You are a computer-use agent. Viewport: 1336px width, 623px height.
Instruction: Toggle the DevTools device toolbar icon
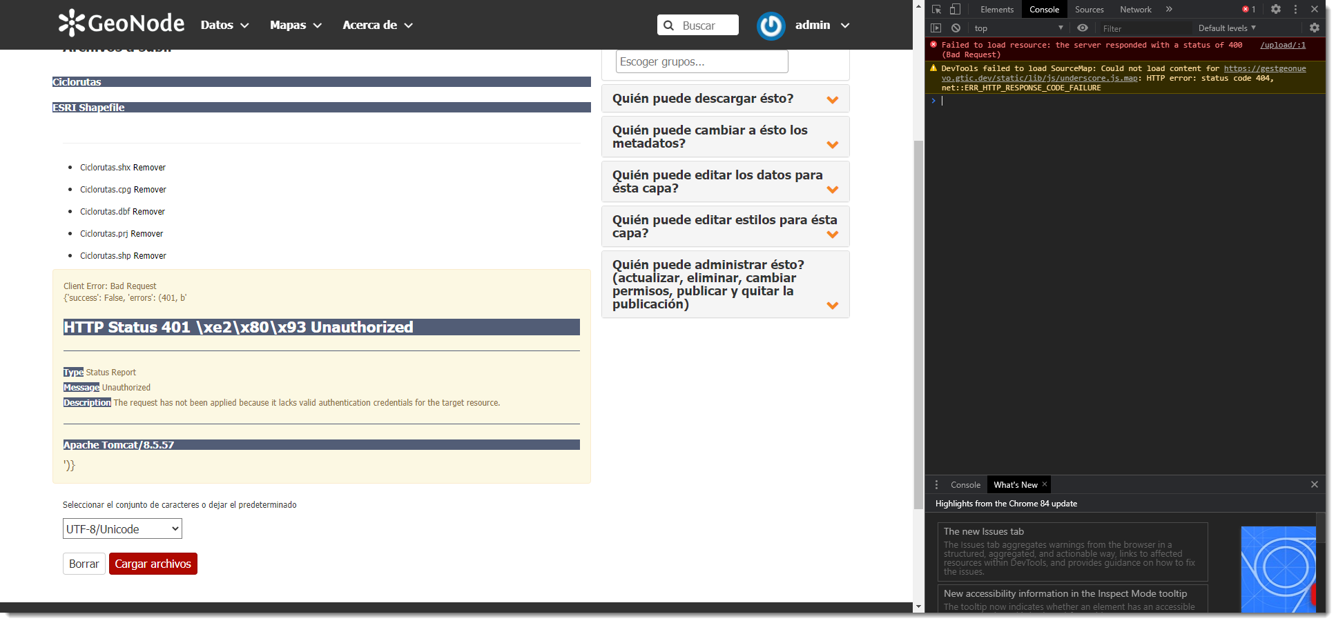click(955, 10)
